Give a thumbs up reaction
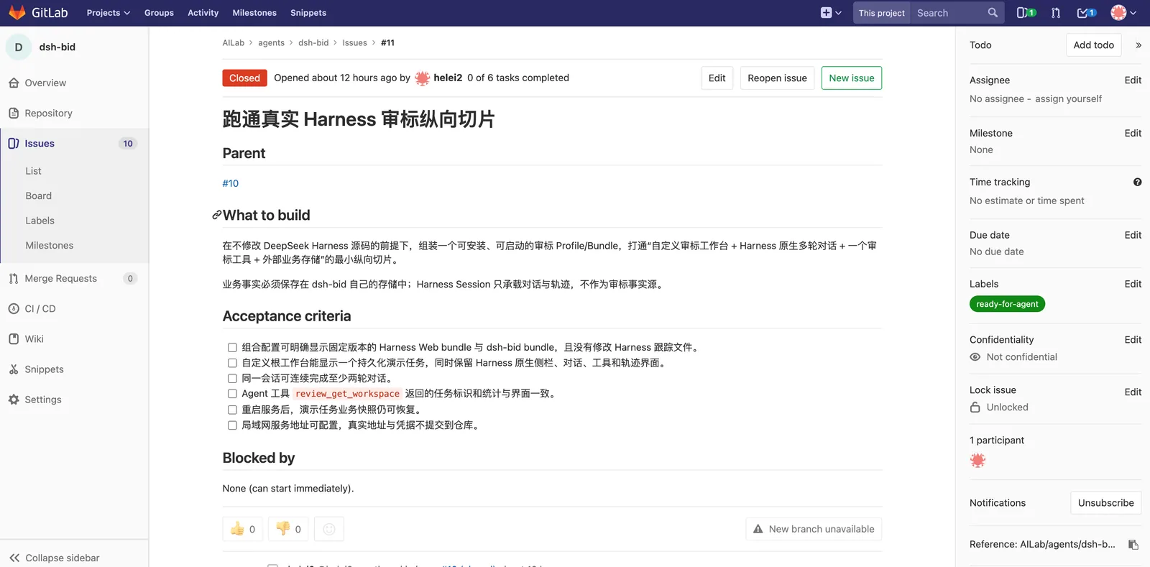 (242, 529)
